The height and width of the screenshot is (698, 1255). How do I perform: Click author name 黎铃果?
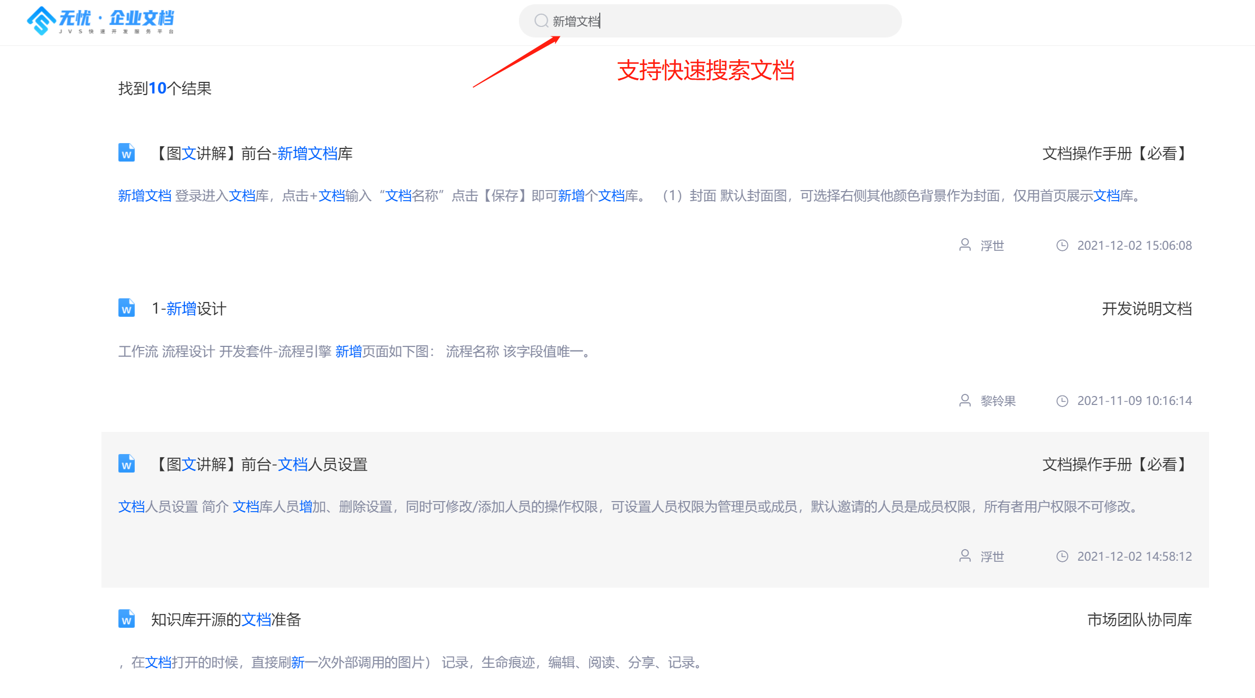998,401
